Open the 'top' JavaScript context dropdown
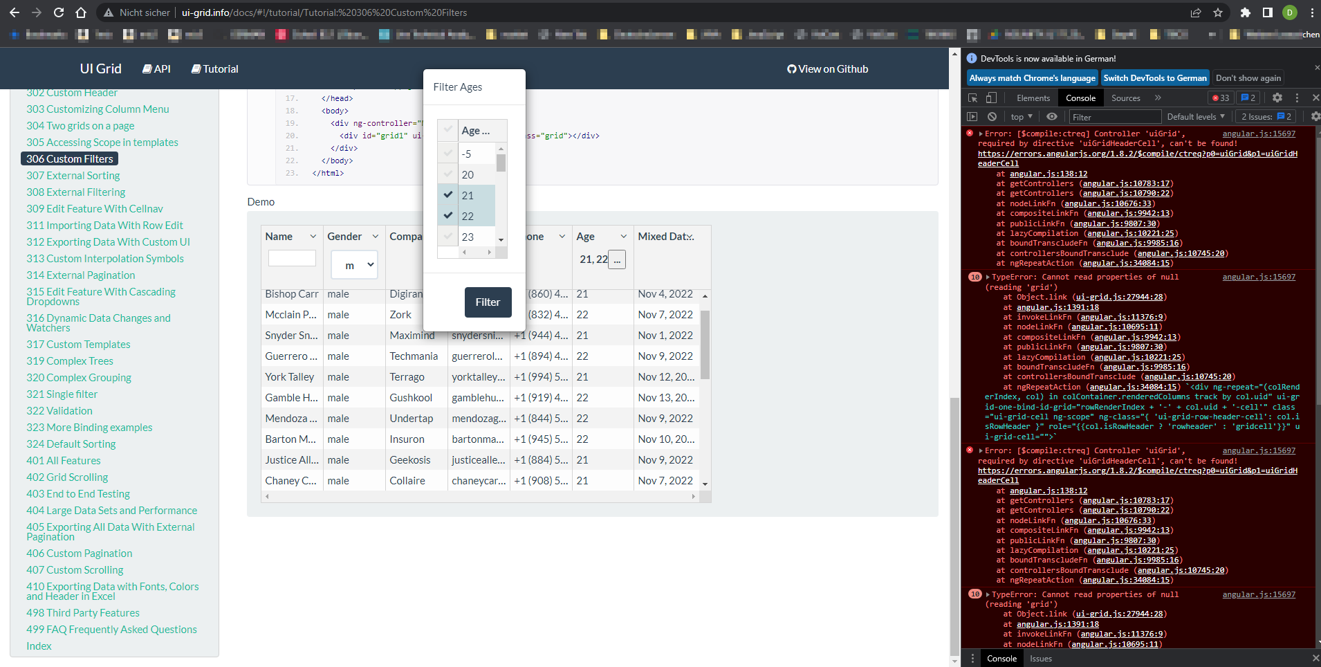This screenshot has width=1321, height=667. tap(1021, 116)
